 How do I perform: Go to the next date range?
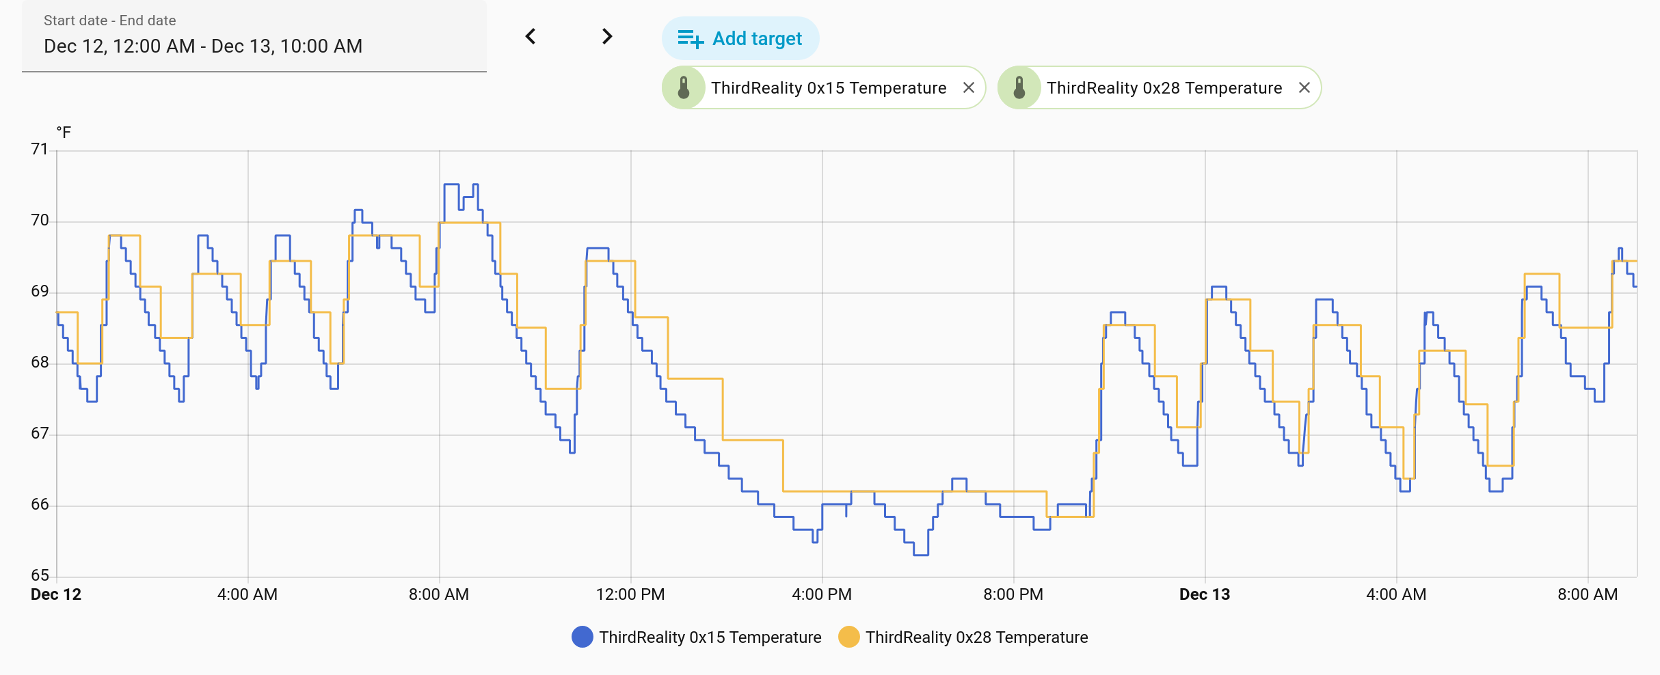(x=607, y=36)
